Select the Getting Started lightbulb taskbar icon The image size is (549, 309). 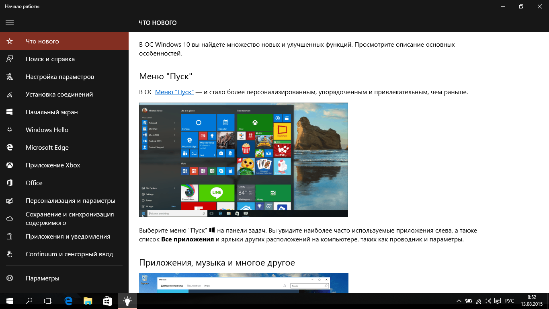[127, 301]
